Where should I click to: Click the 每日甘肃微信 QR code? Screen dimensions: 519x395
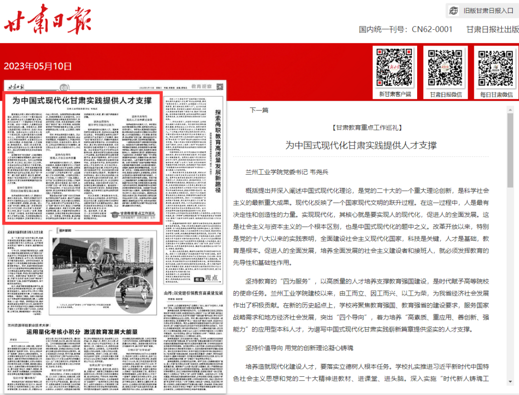495,67
